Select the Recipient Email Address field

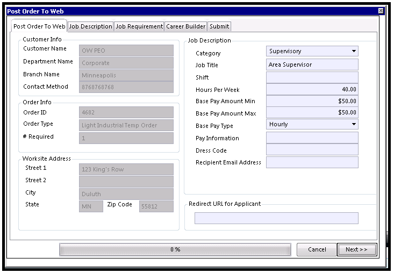tap(312, 162)
